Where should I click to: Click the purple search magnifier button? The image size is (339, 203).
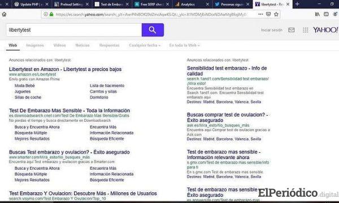[153, 30]
